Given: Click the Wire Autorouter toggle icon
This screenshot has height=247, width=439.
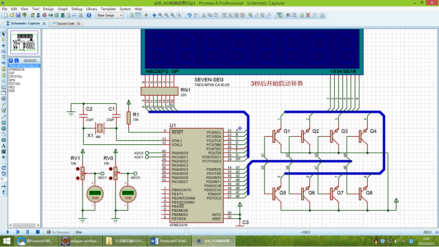Looking at the screenshot, I should point(280,15).
